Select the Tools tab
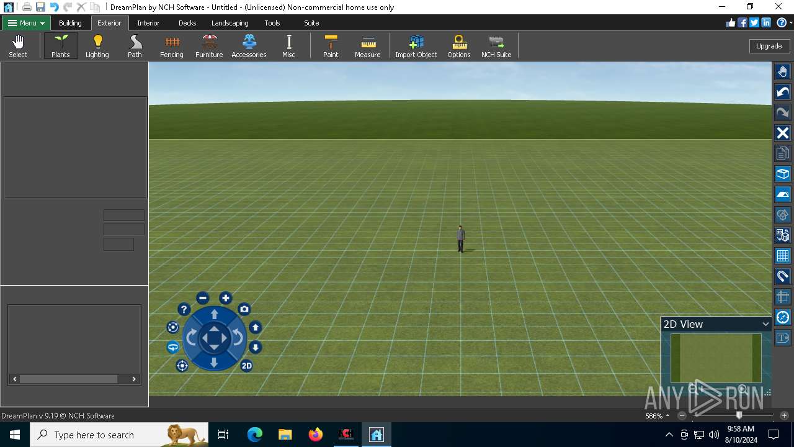The height and width of the screenshot is (447, 794). click(272, 23)
